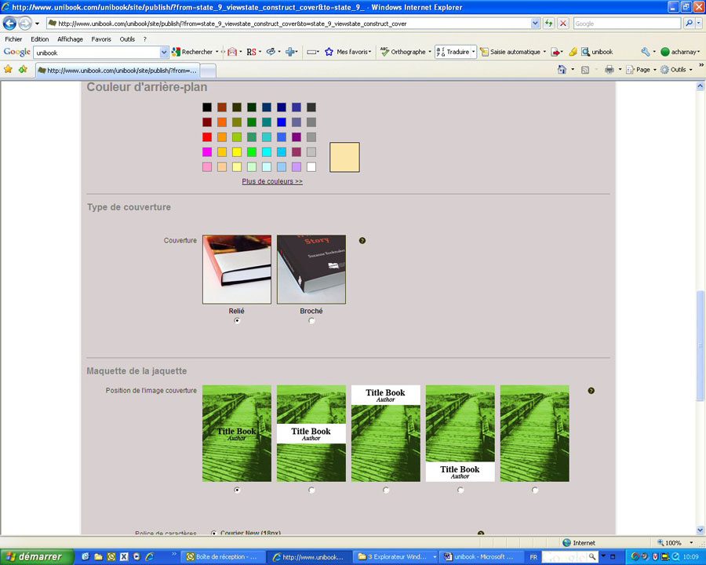Click the browser Back arrow button
The width and height of the screenshot is (706, 565).
coord(10,24)
